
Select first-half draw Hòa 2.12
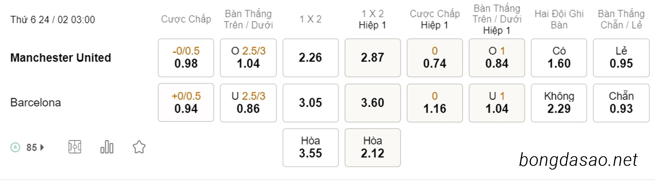click(x=373, y=147)
